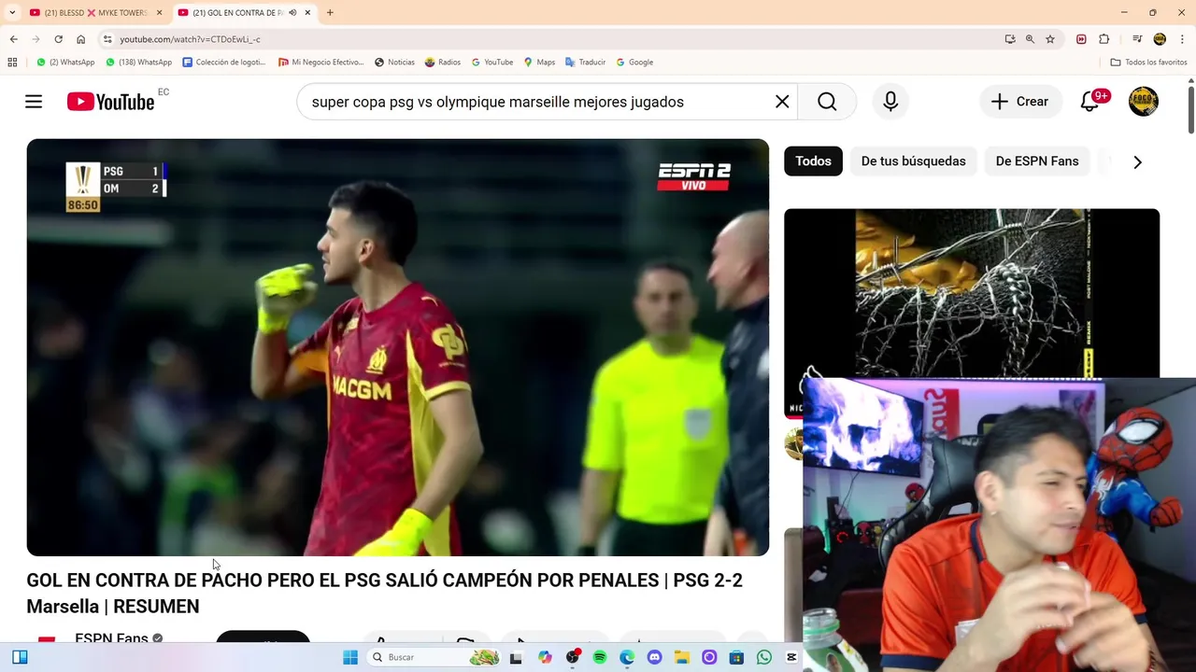Close the BLESSD MYKE TOWERS tab
The width and height of the screenshot is (1196, 672).
tap(160, 12)
